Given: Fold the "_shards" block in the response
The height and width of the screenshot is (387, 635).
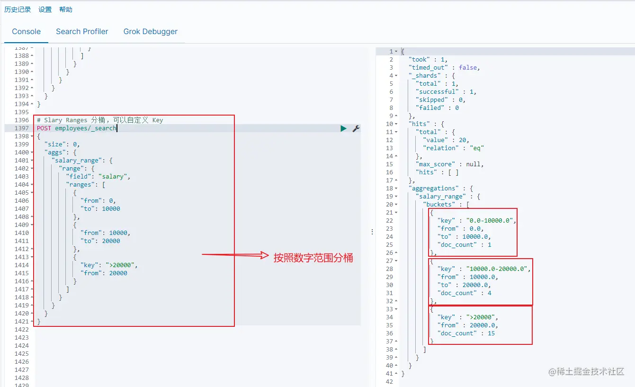Looking at the screenshot, I should pyautogui.click(x=396, y=75).
